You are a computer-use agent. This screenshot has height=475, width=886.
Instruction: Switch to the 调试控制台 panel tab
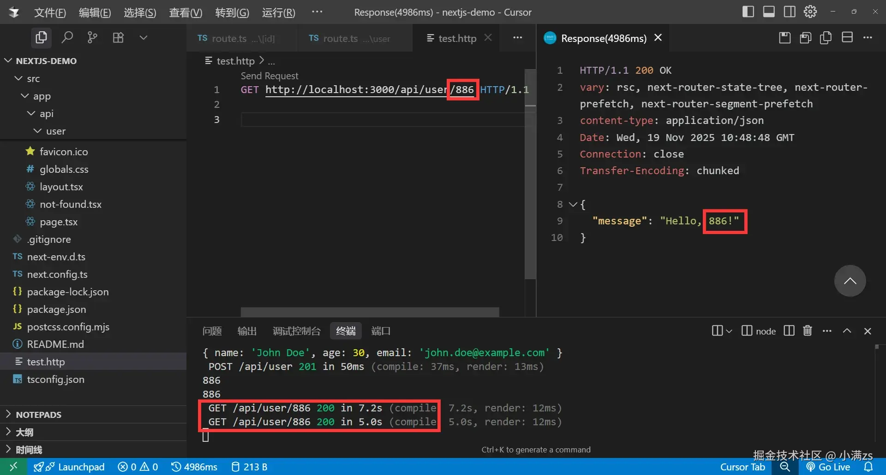click(x=296, y=331)
